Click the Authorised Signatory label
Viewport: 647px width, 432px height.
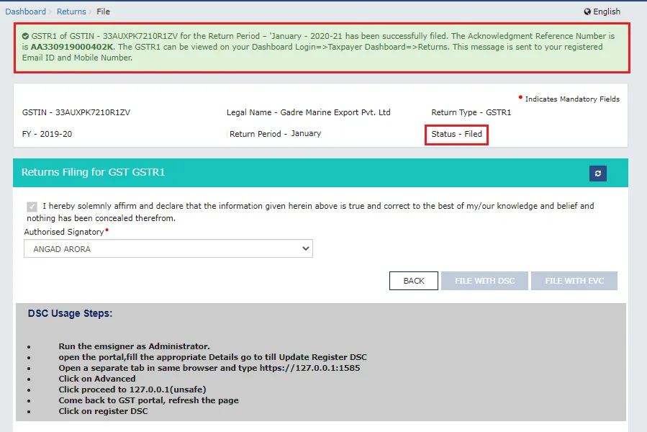(x=64, y=232)
